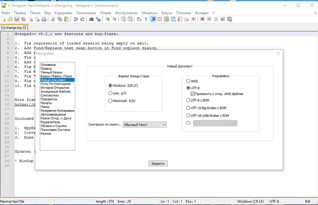Click the Replace toolbar icon

pos(98,19)
